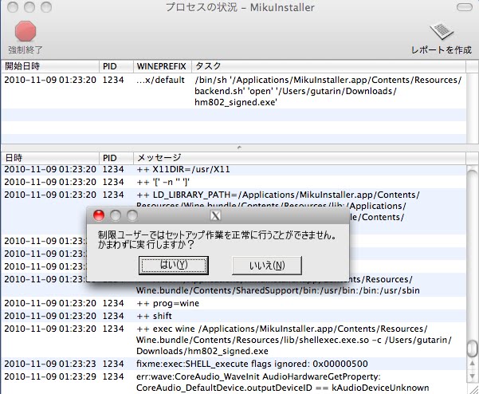Select log row '++ exec wine ...'
The height and width of the screenshot is (394, 479).
click(234, 340)
